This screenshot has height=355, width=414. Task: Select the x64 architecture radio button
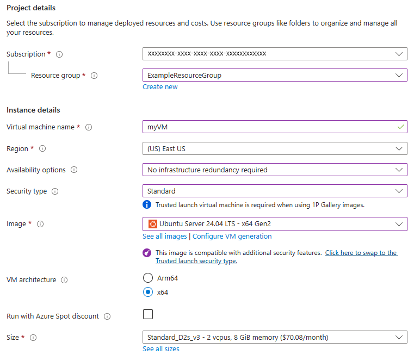(x=148, y=292)
